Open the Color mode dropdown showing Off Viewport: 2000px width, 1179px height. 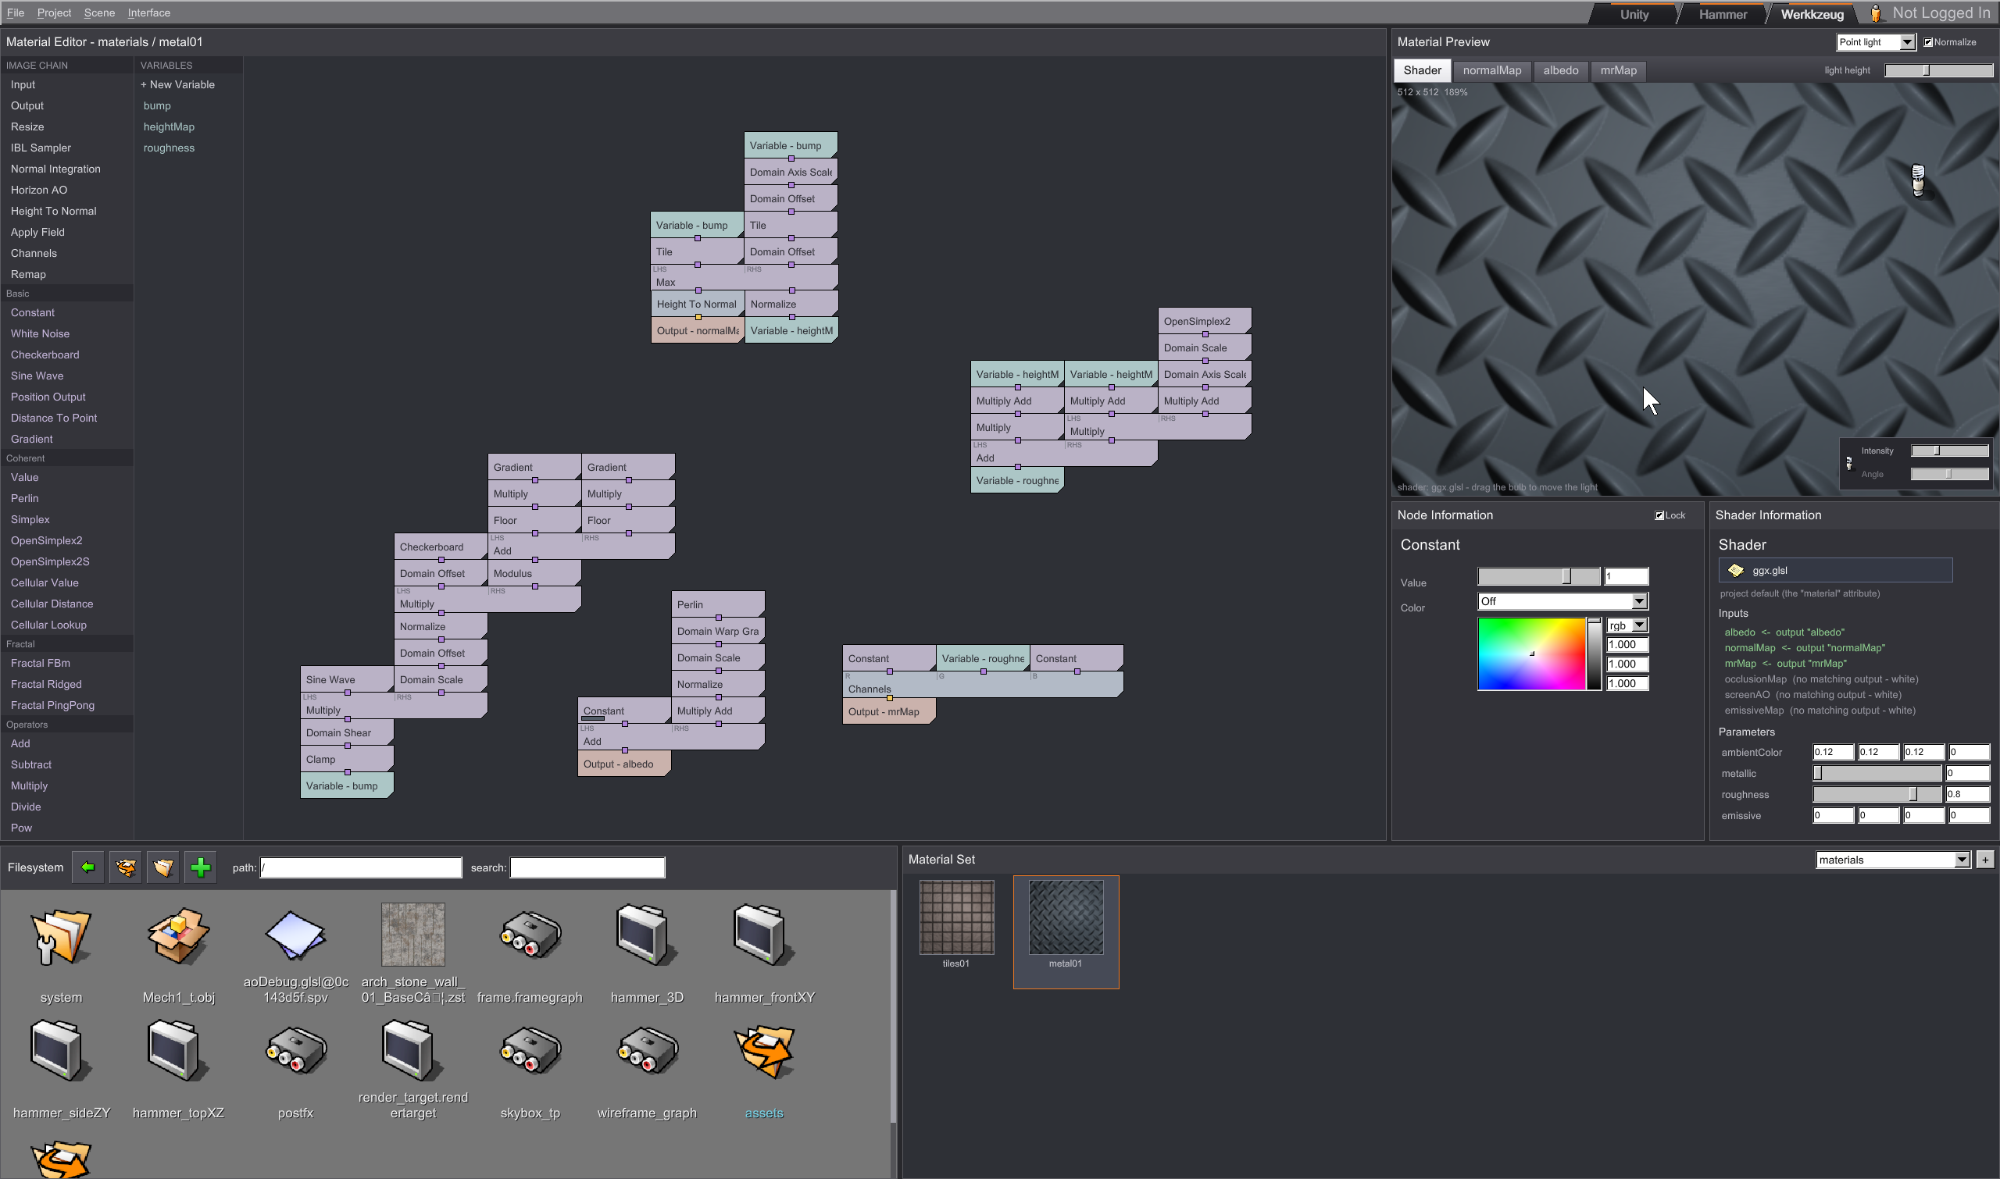[x=1562, y=601]
